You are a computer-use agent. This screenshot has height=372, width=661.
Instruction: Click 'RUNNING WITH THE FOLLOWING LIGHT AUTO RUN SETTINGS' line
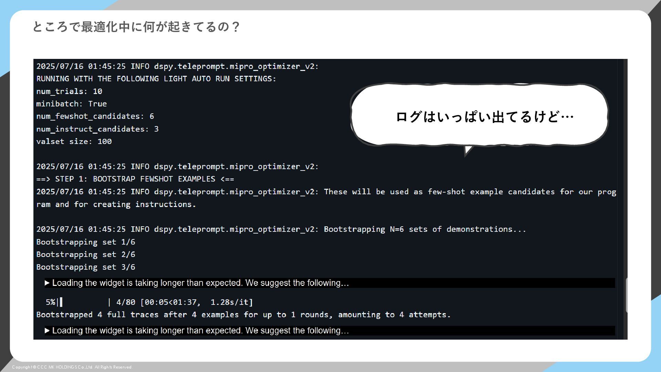tap(156, 79)
